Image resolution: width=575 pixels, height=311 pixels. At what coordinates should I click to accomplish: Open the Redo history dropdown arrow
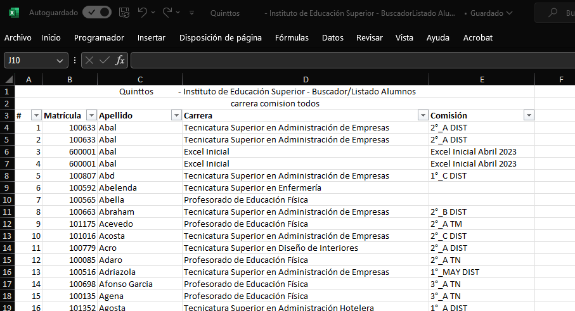pos(178,13)
